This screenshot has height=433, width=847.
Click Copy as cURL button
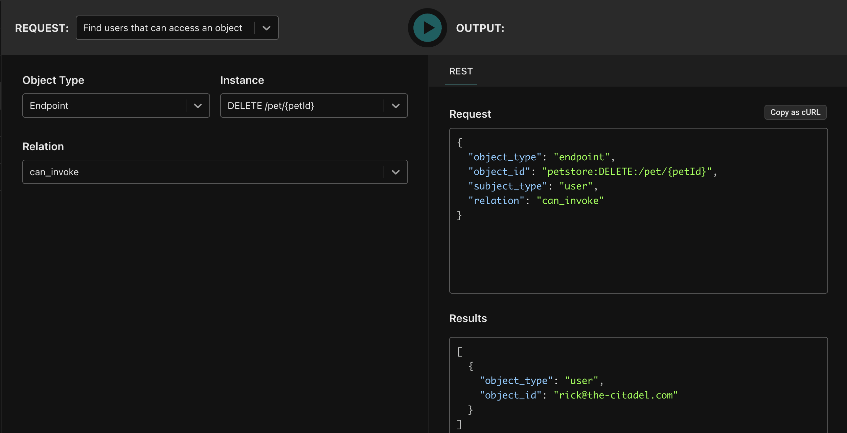tap(795, 112)
